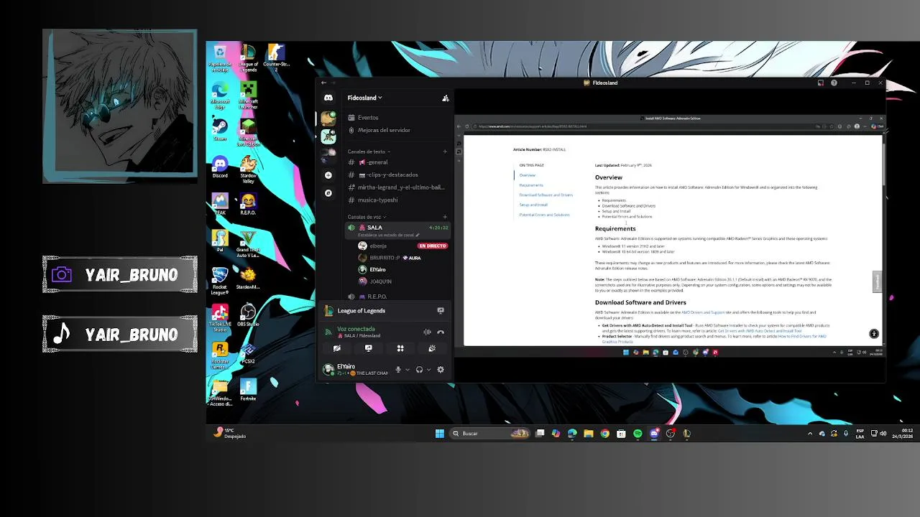Image resolution: width=920 pixels, height=517 pixels.
Task: Click the ElYairo user profile in the bottom panel
Action: [x=356, y=369]
